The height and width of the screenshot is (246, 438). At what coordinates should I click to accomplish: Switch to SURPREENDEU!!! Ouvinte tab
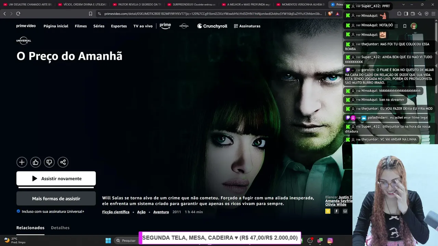191,4
